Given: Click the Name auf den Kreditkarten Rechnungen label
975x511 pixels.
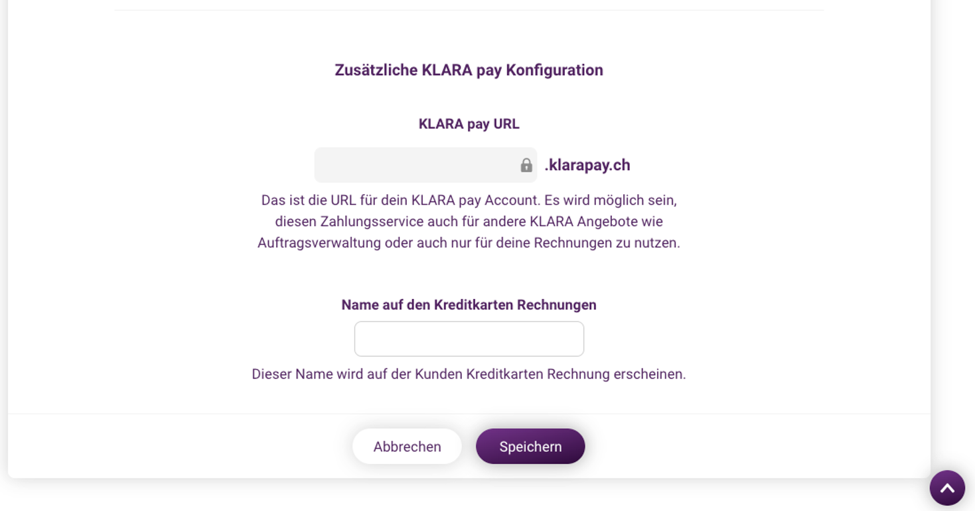Looking at the screenshot, I should tap(469, 305).
